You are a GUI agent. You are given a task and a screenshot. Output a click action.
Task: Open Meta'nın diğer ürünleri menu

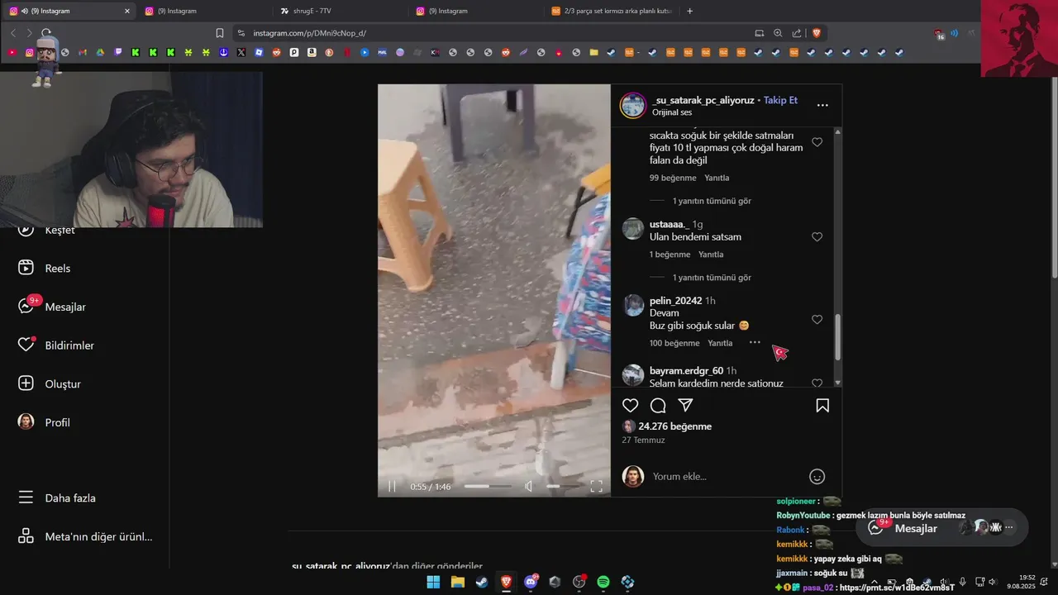(85, 536)
